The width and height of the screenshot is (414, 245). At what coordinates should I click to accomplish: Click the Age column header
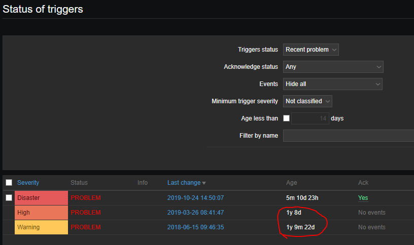click(x=292, y=183)
